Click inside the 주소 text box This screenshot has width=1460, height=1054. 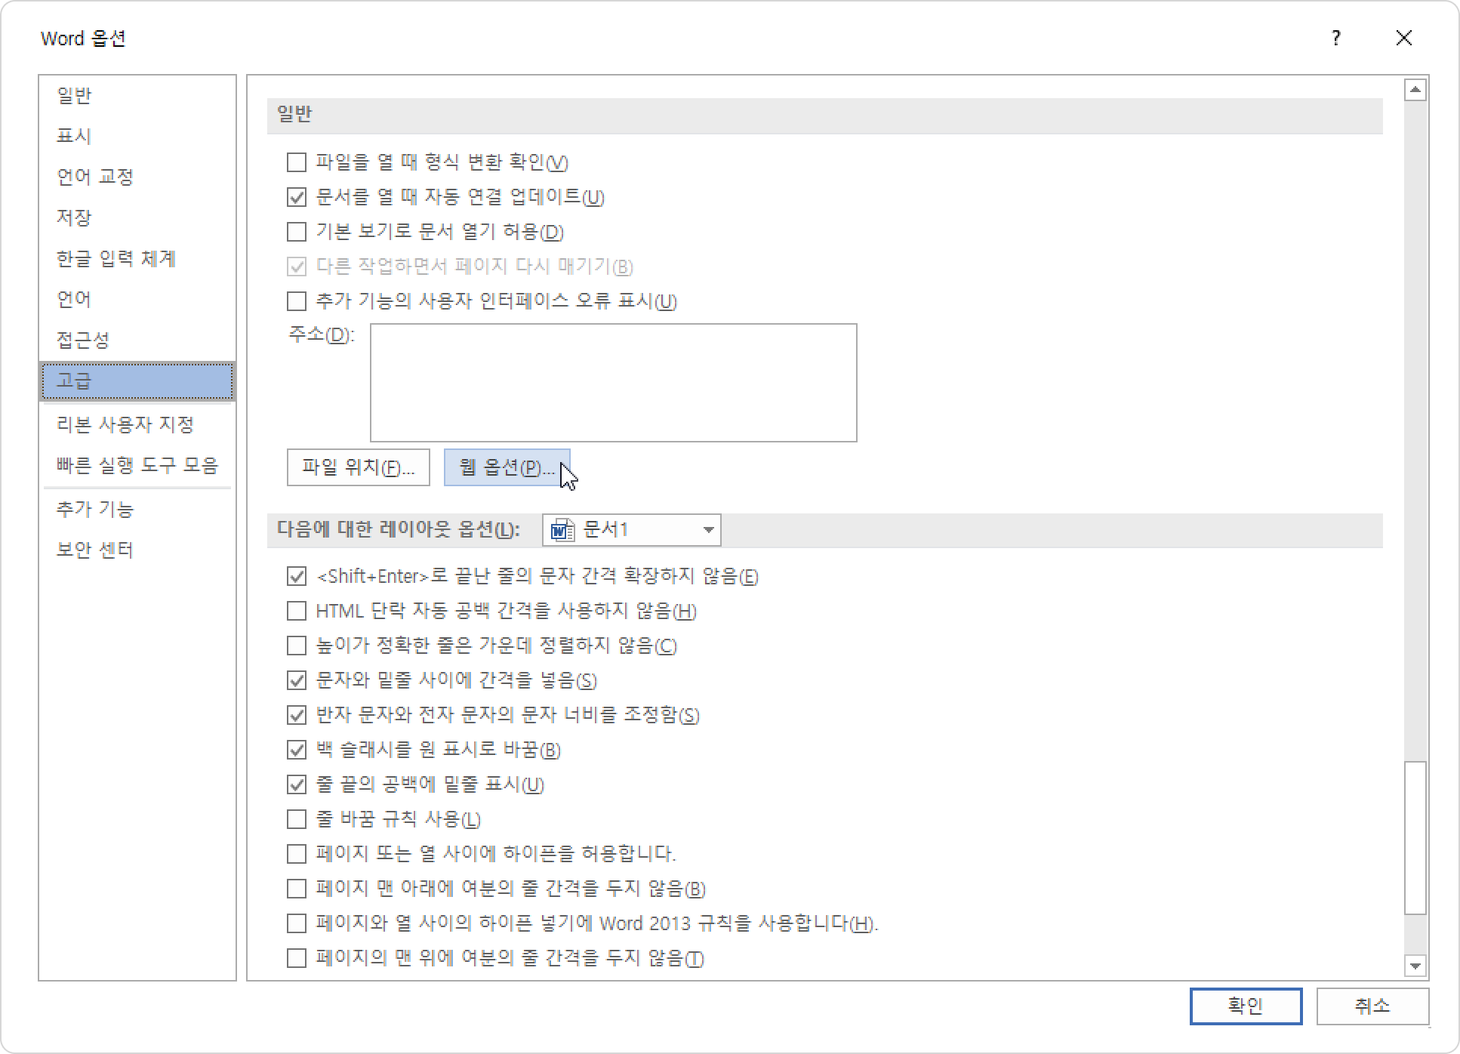tap(614, 383)
